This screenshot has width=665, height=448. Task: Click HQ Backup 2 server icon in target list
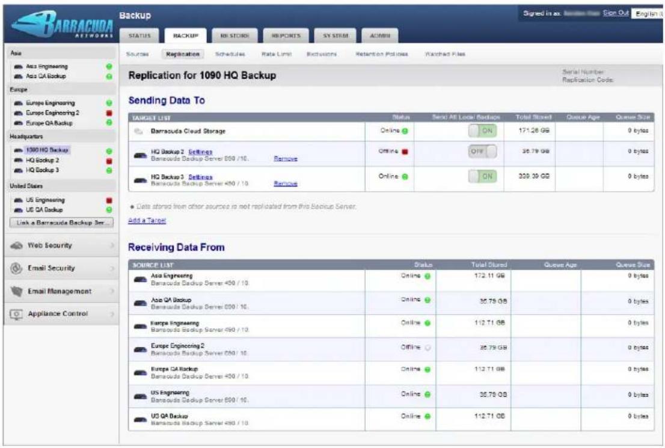point(140,156)
